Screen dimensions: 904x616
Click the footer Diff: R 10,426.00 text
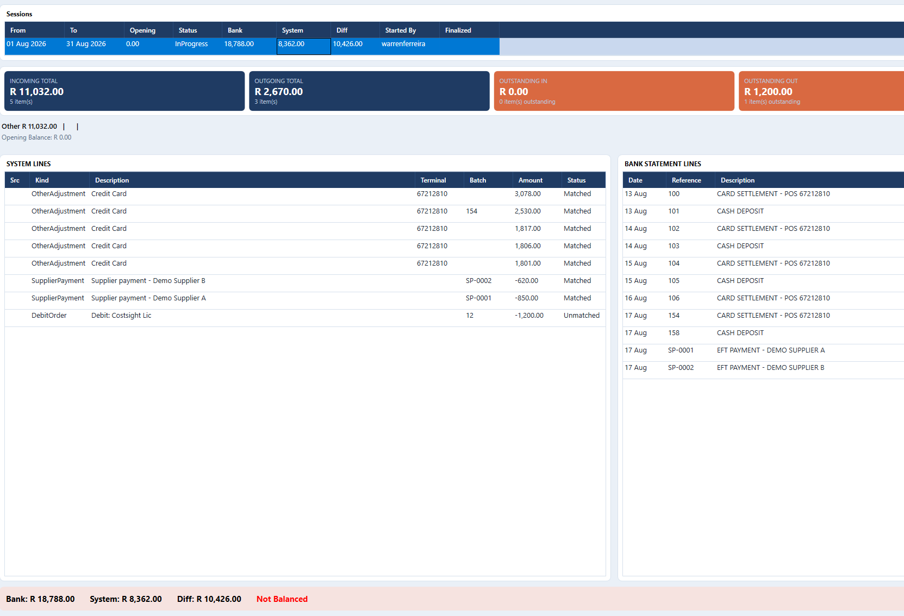[x=209, y=599]
